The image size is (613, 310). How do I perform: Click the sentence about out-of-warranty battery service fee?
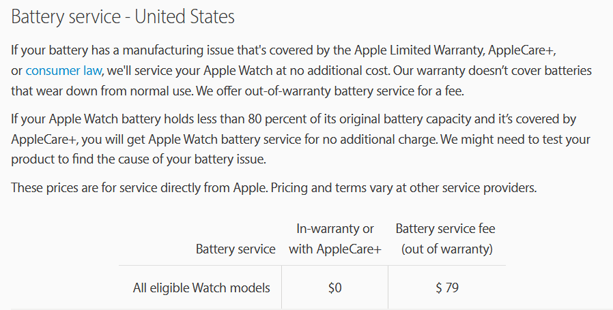(330, 91)
